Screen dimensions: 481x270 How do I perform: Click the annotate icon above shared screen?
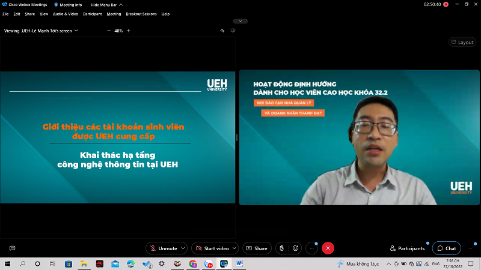point(222,31)
